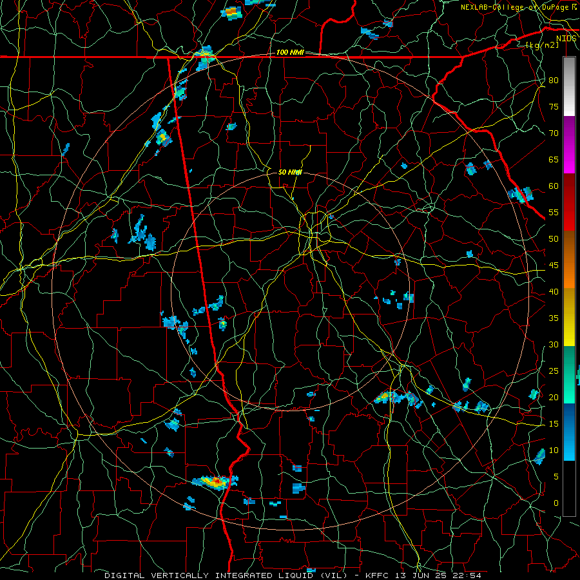Click the [kg/m2] units label
580x580 pixels.
[x=543, y=45]
